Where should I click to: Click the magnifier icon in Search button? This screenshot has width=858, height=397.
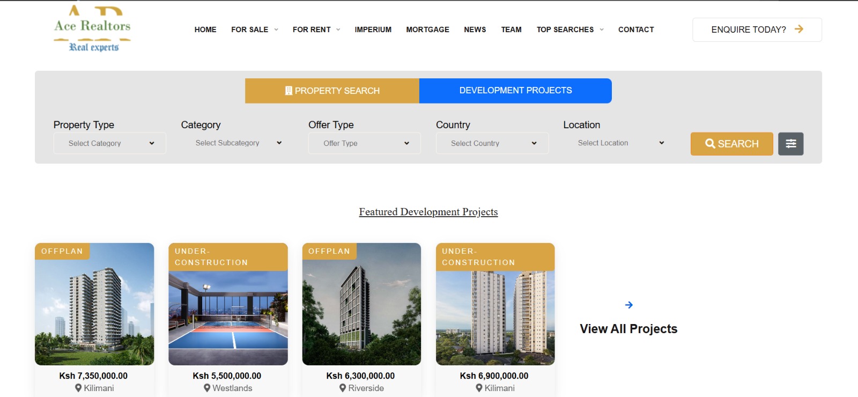pyautogui.click(x=710, y=144)
